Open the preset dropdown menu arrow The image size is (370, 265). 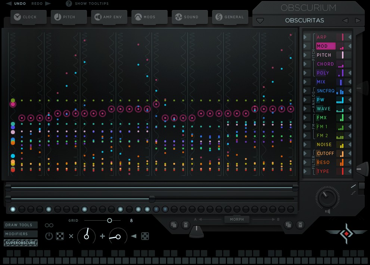260,20
